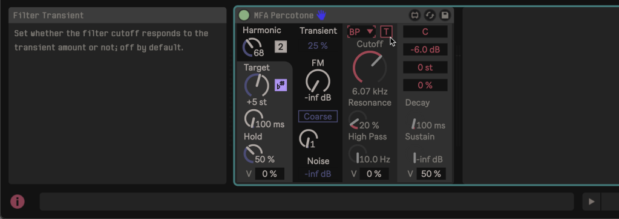Image resolution: width=619 pixels, height=219 pixels.
Task: Click the Noise -inf dB value
Action: click(318, 174)
